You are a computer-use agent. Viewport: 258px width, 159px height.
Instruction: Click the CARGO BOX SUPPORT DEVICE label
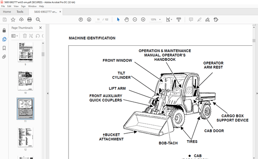232,118
